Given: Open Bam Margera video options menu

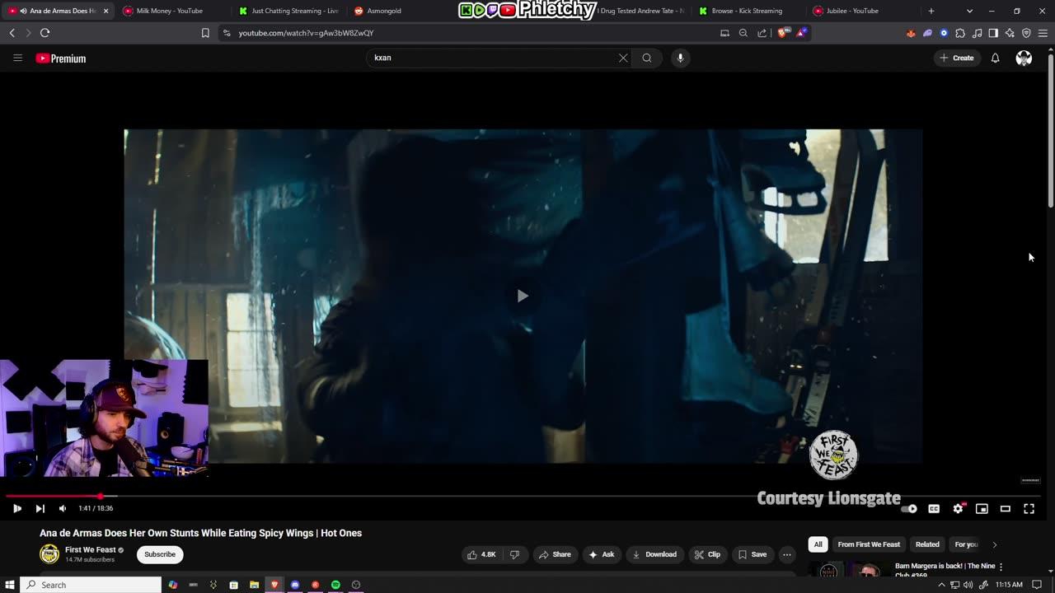Looking at the screenshot, I should pyautogui.click(x=1001, y=567).
